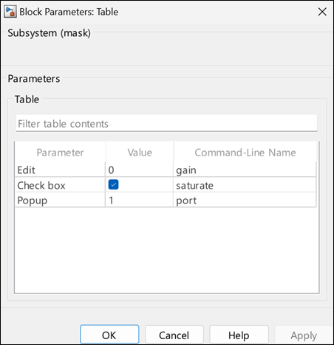
Task: Click the Parameter column header
Action: (61, 153)
